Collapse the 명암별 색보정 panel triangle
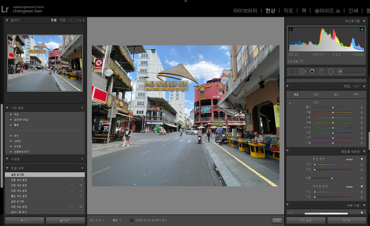The width and height of the screenshot is (370, 226). [364, 151]
